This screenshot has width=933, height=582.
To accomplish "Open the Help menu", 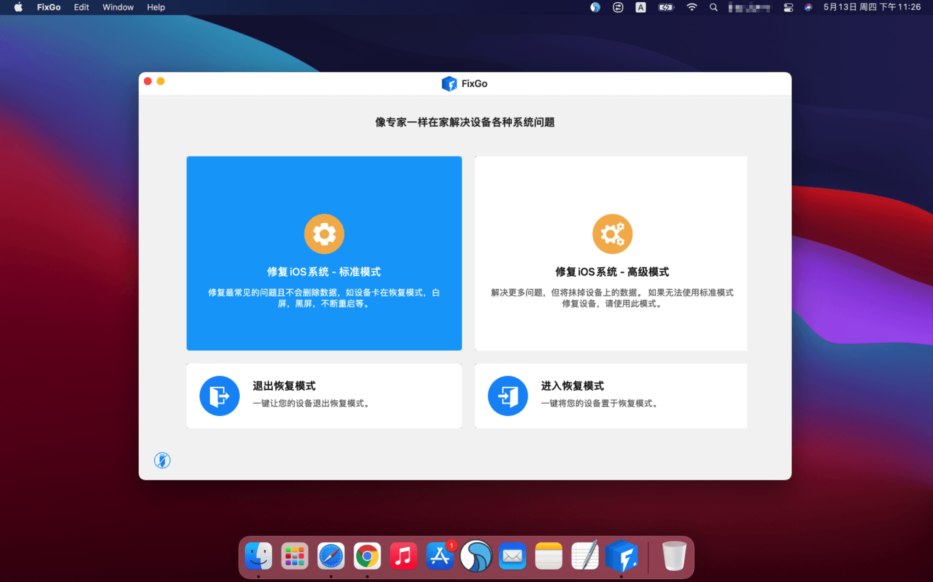I will pos(156,7).
